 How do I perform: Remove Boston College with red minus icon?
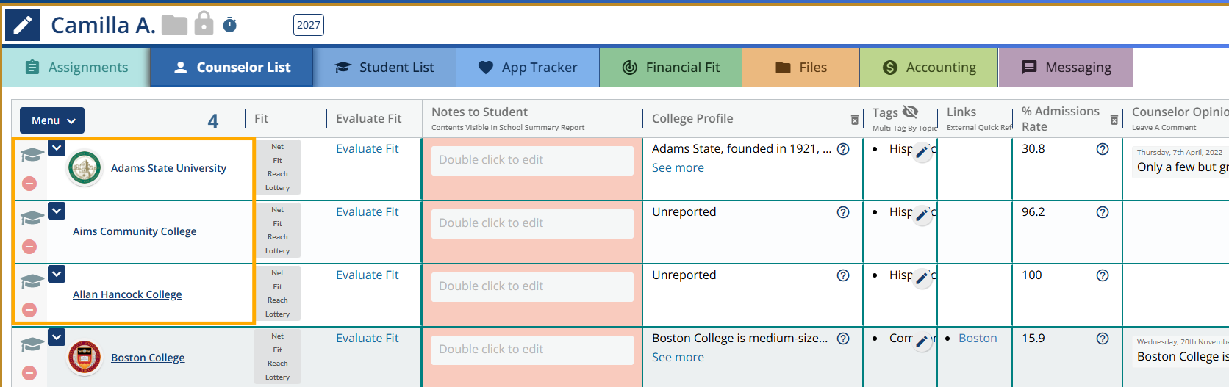click(x=29, y=373)
